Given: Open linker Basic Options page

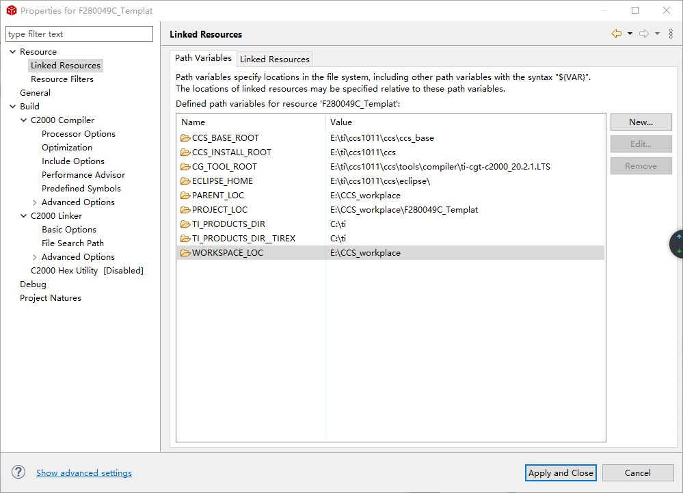Looking at the screenshot, I should tap(69, 230).
